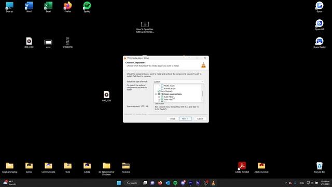Select the Tools folder on desktop
Viewport: 332px width, 187px height.
coord(68,167)
